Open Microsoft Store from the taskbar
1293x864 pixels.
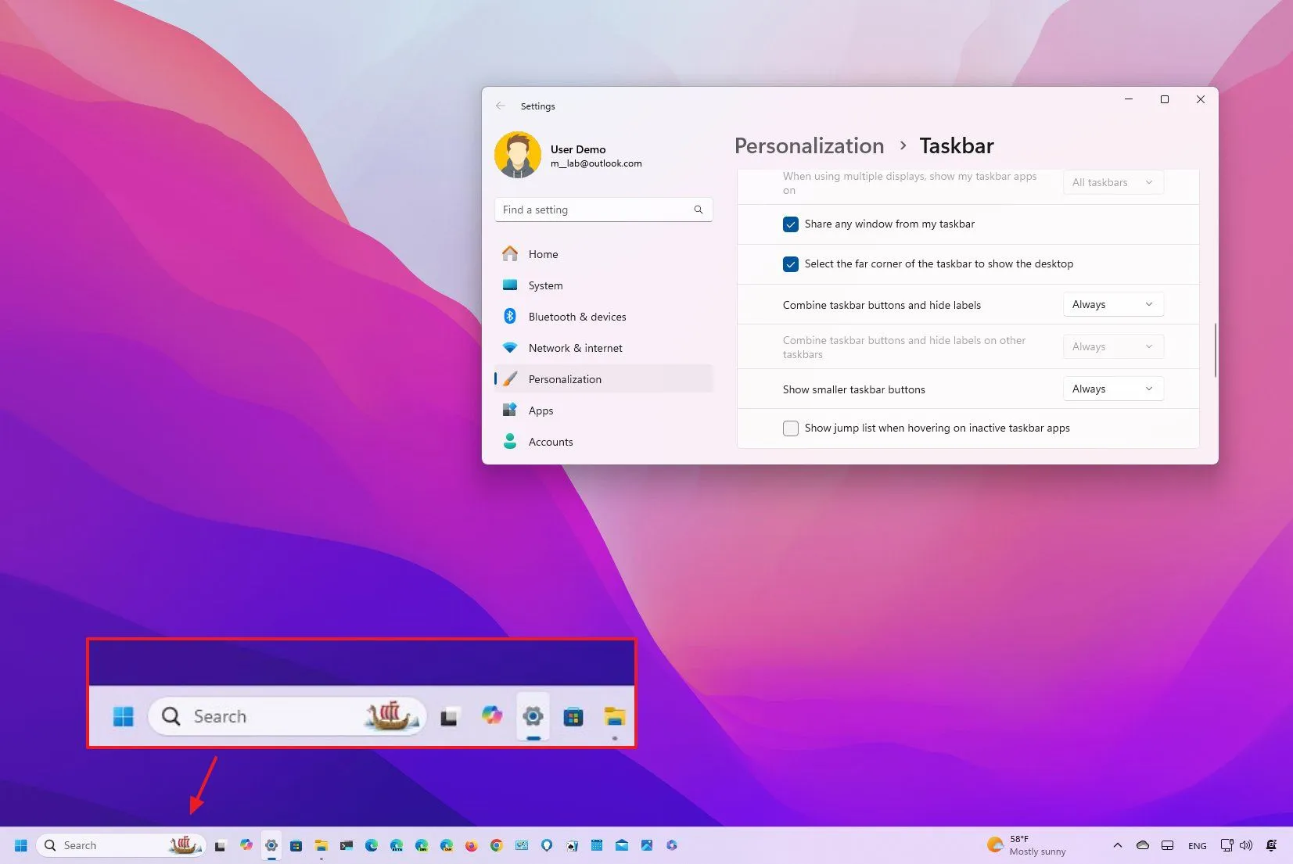(296, 845)
